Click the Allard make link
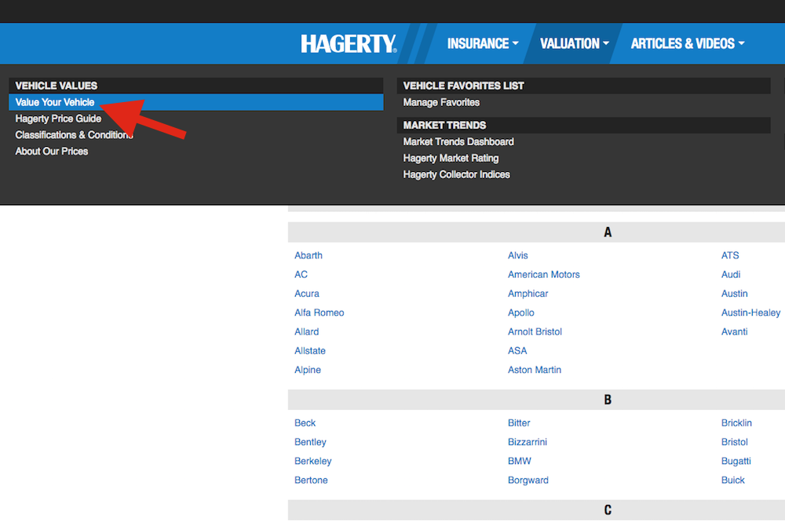The width and height of the screenshot is (785, 523). click(x=306, y=331)
